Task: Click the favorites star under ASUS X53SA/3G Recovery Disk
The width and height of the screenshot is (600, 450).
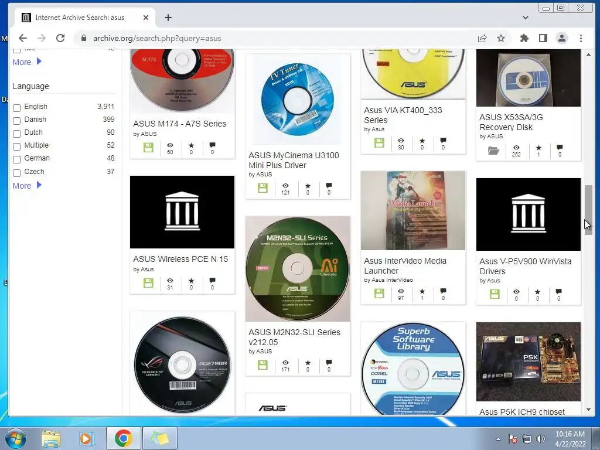Action: pos(539,148)
